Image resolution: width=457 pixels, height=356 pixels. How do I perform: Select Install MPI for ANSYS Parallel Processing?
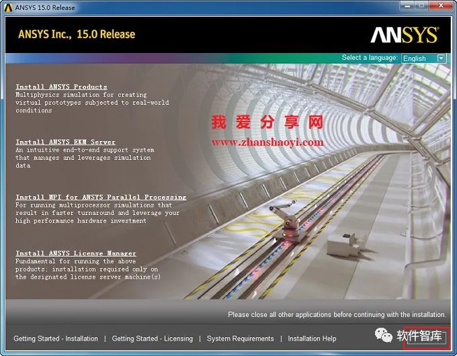[x=101, y=197]
